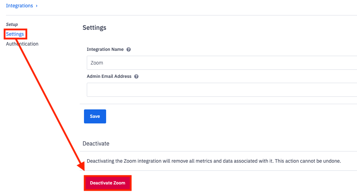The height and width of the screenshot is (196, 357).
Task: Click the breadcrumb chevron after Integrations
Action: (x=37, y=6)
